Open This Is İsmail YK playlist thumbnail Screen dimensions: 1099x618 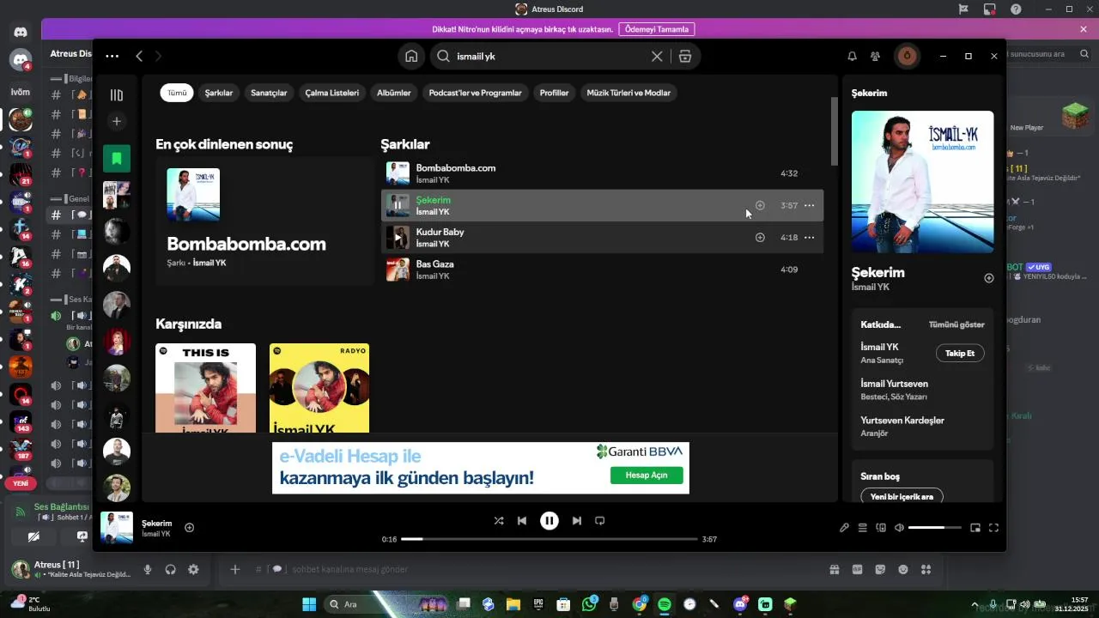205,388
